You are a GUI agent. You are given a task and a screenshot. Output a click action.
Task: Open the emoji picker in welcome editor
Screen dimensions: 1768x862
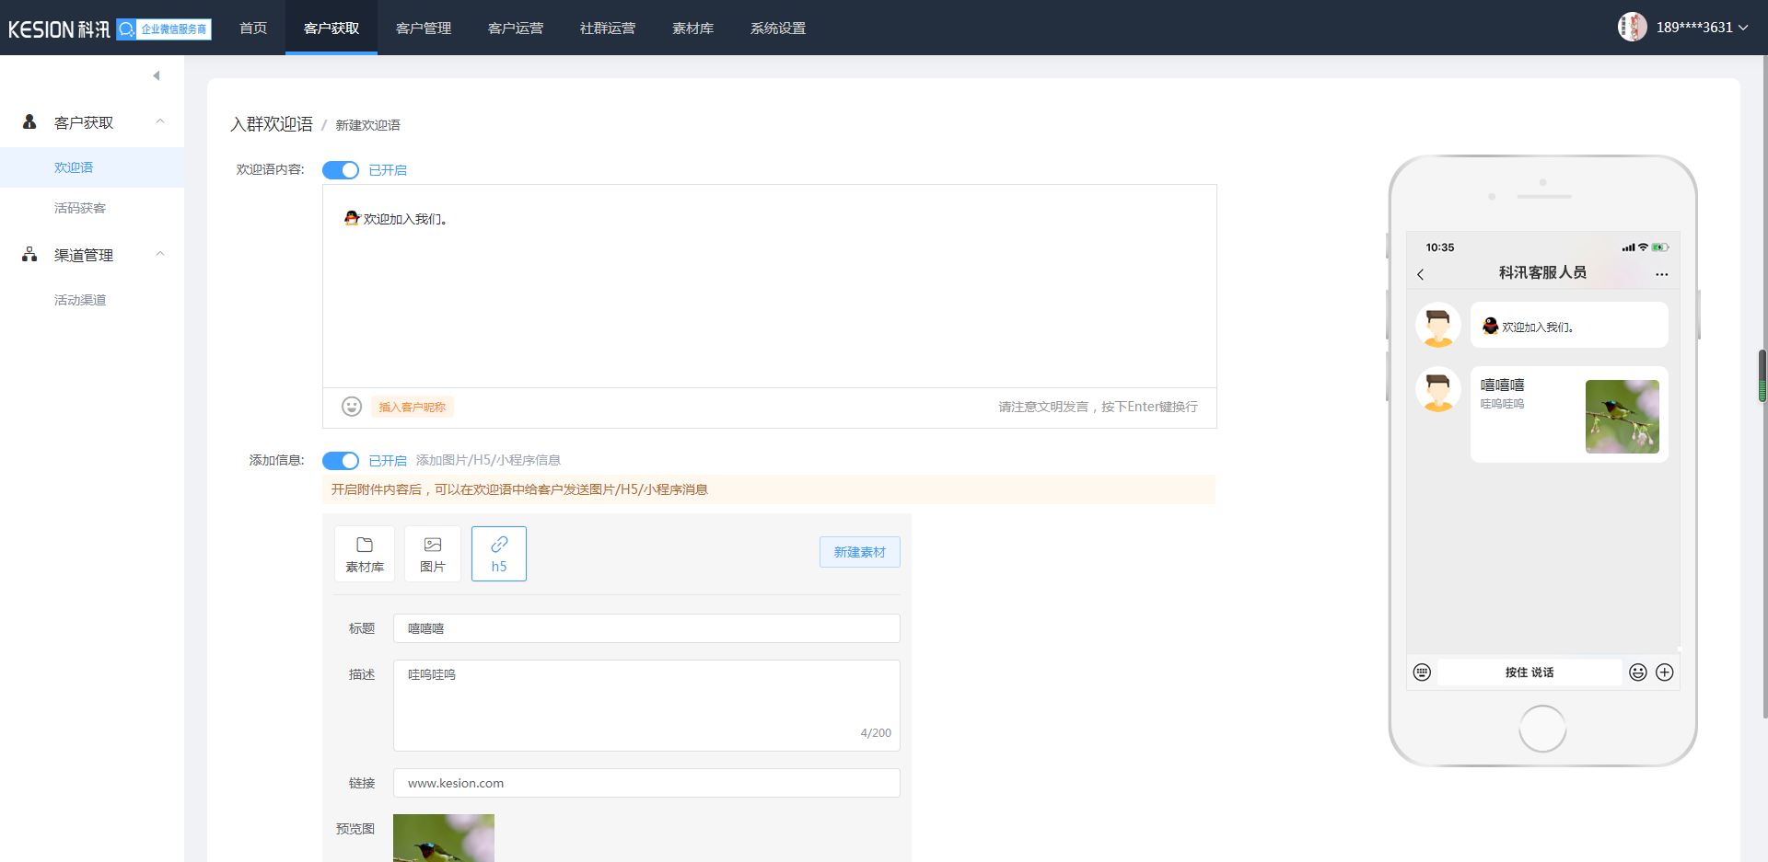pyautogui.click(x=352, y=407)
